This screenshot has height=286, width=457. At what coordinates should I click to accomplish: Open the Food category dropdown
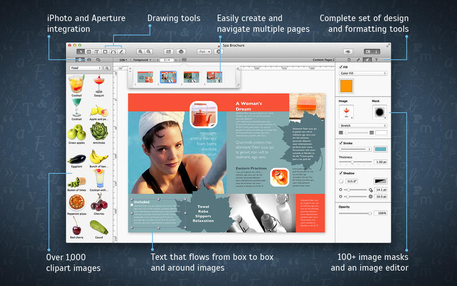pos(86,68)
